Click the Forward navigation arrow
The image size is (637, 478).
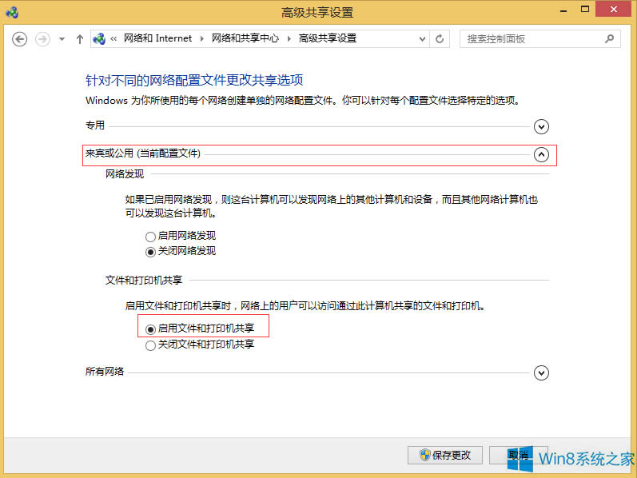click(42, 38)
